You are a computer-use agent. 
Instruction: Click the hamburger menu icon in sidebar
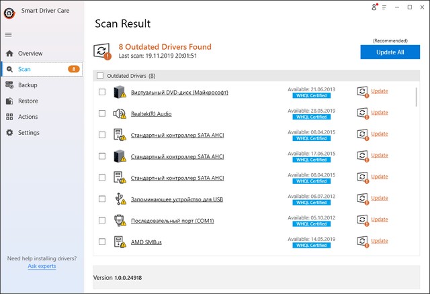(9, 34)
